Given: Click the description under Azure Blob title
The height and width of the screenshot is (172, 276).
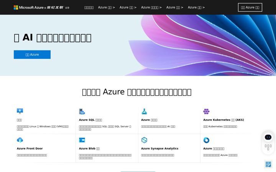Looking at the screenshot, I should tap(105, 157).
